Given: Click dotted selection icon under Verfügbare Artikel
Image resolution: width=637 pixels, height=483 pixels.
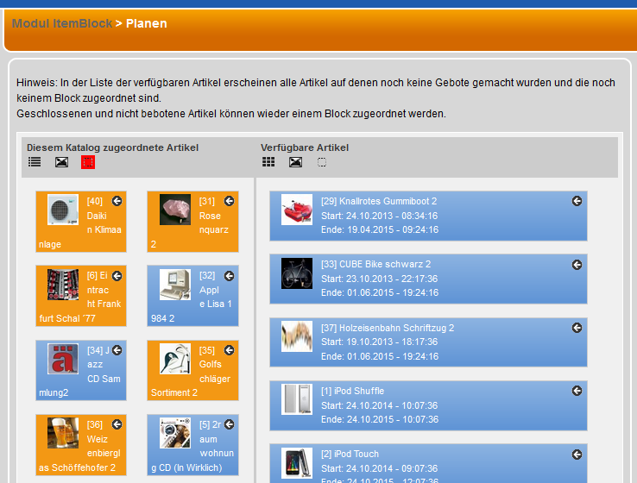Looking at the screenshot, I should click(x=322, y=162).
